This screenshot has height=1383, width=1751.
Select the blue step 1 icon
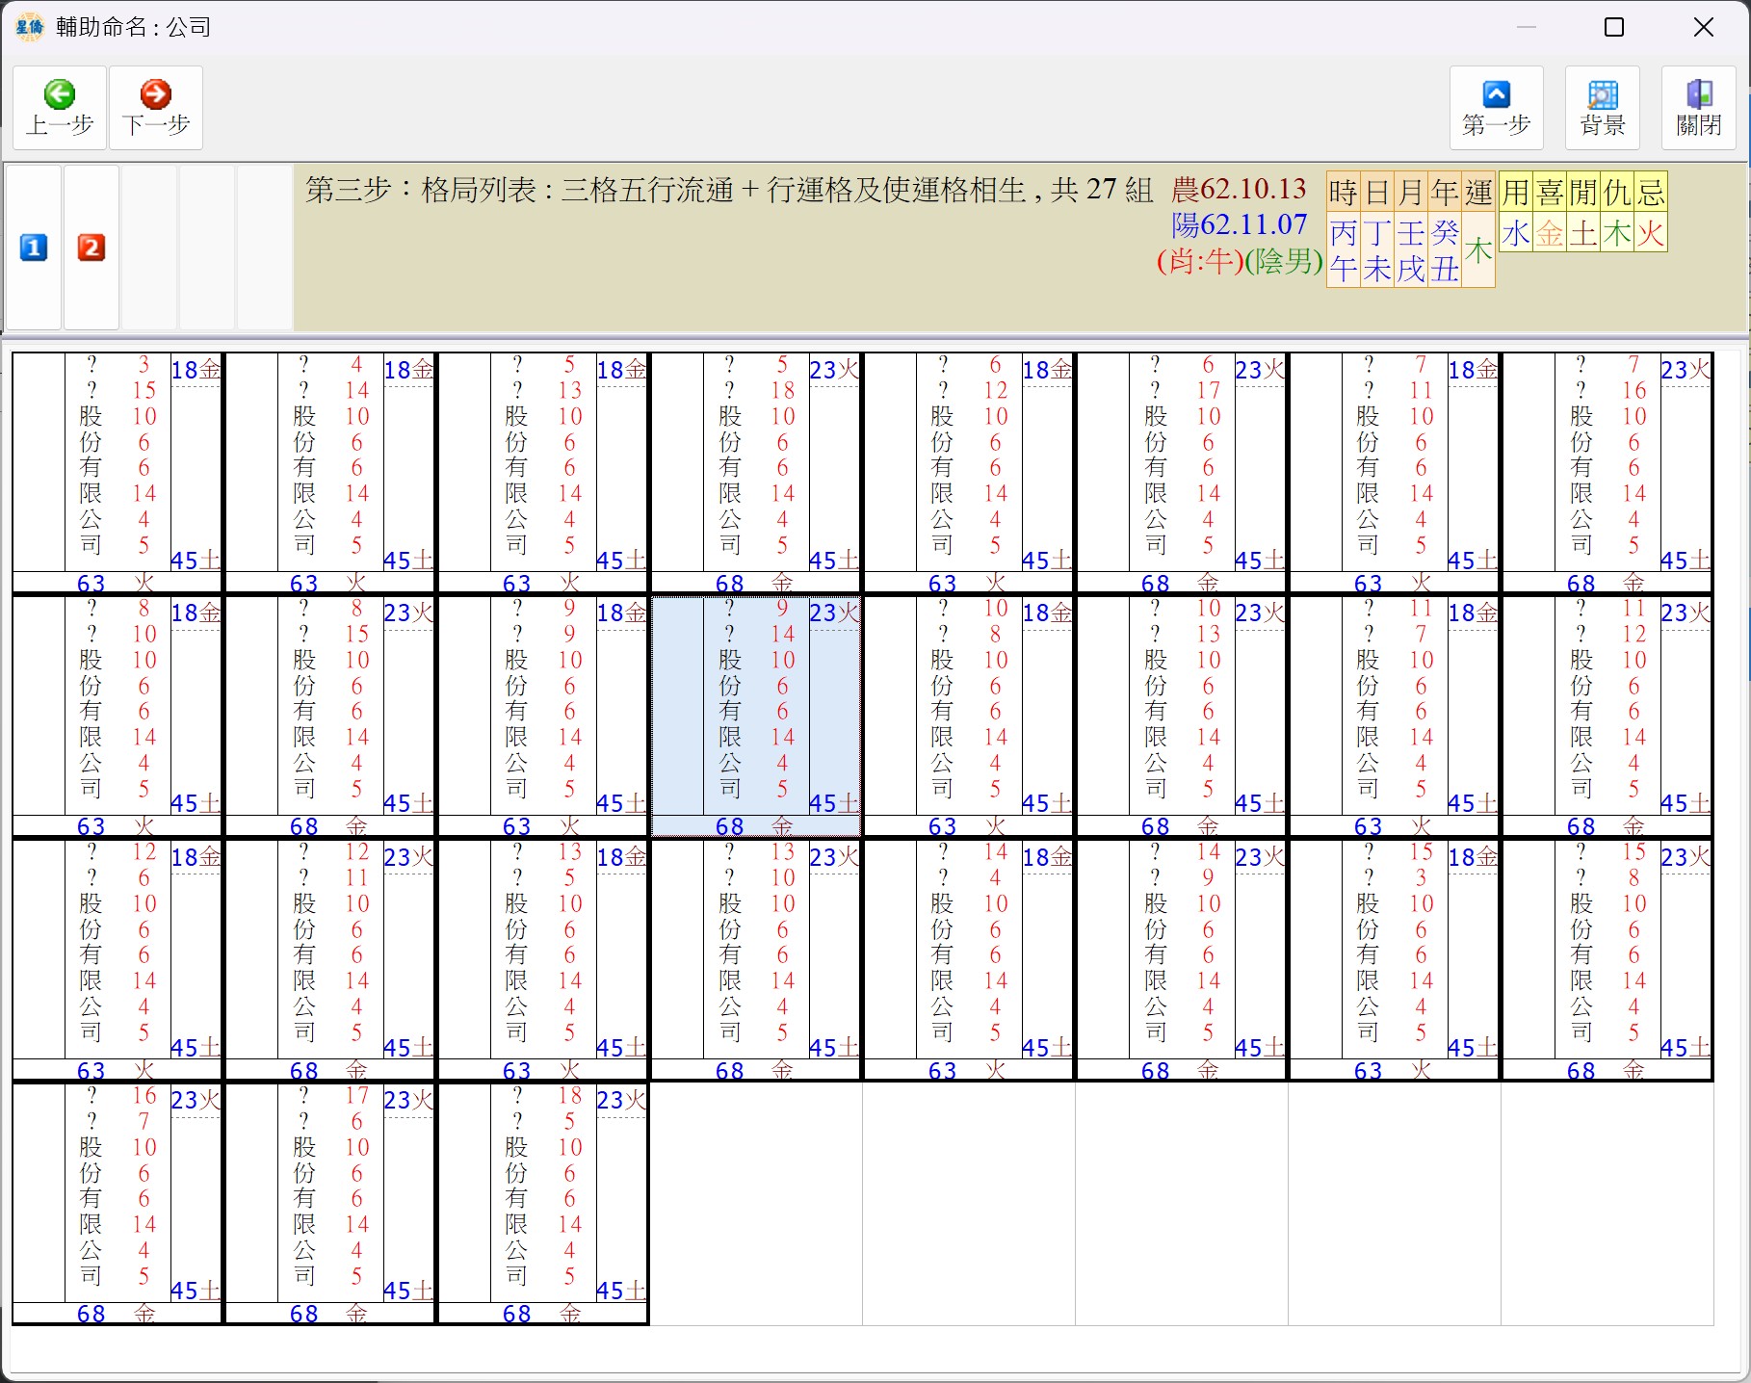[34, 248]
